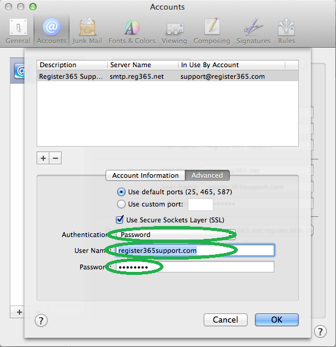336x347 pixels.
Task: Switch to the Advanced tab
Action: pos(207,175)
